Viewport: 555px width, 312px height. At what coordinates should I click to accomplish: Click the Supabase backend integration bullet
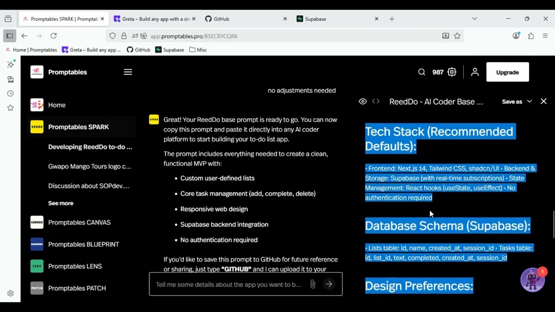[x=224, y=224]
